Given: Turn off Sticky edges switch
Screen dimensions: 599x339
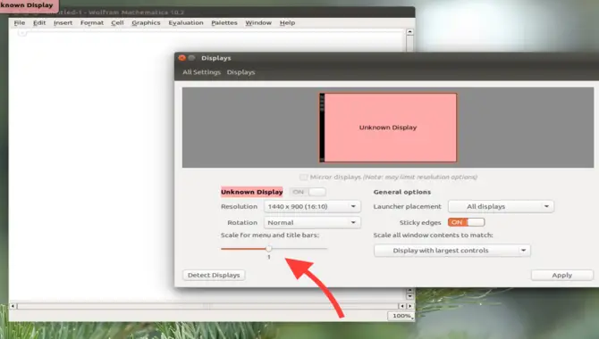Looking at the screenshot, I should tap(466, 222).
